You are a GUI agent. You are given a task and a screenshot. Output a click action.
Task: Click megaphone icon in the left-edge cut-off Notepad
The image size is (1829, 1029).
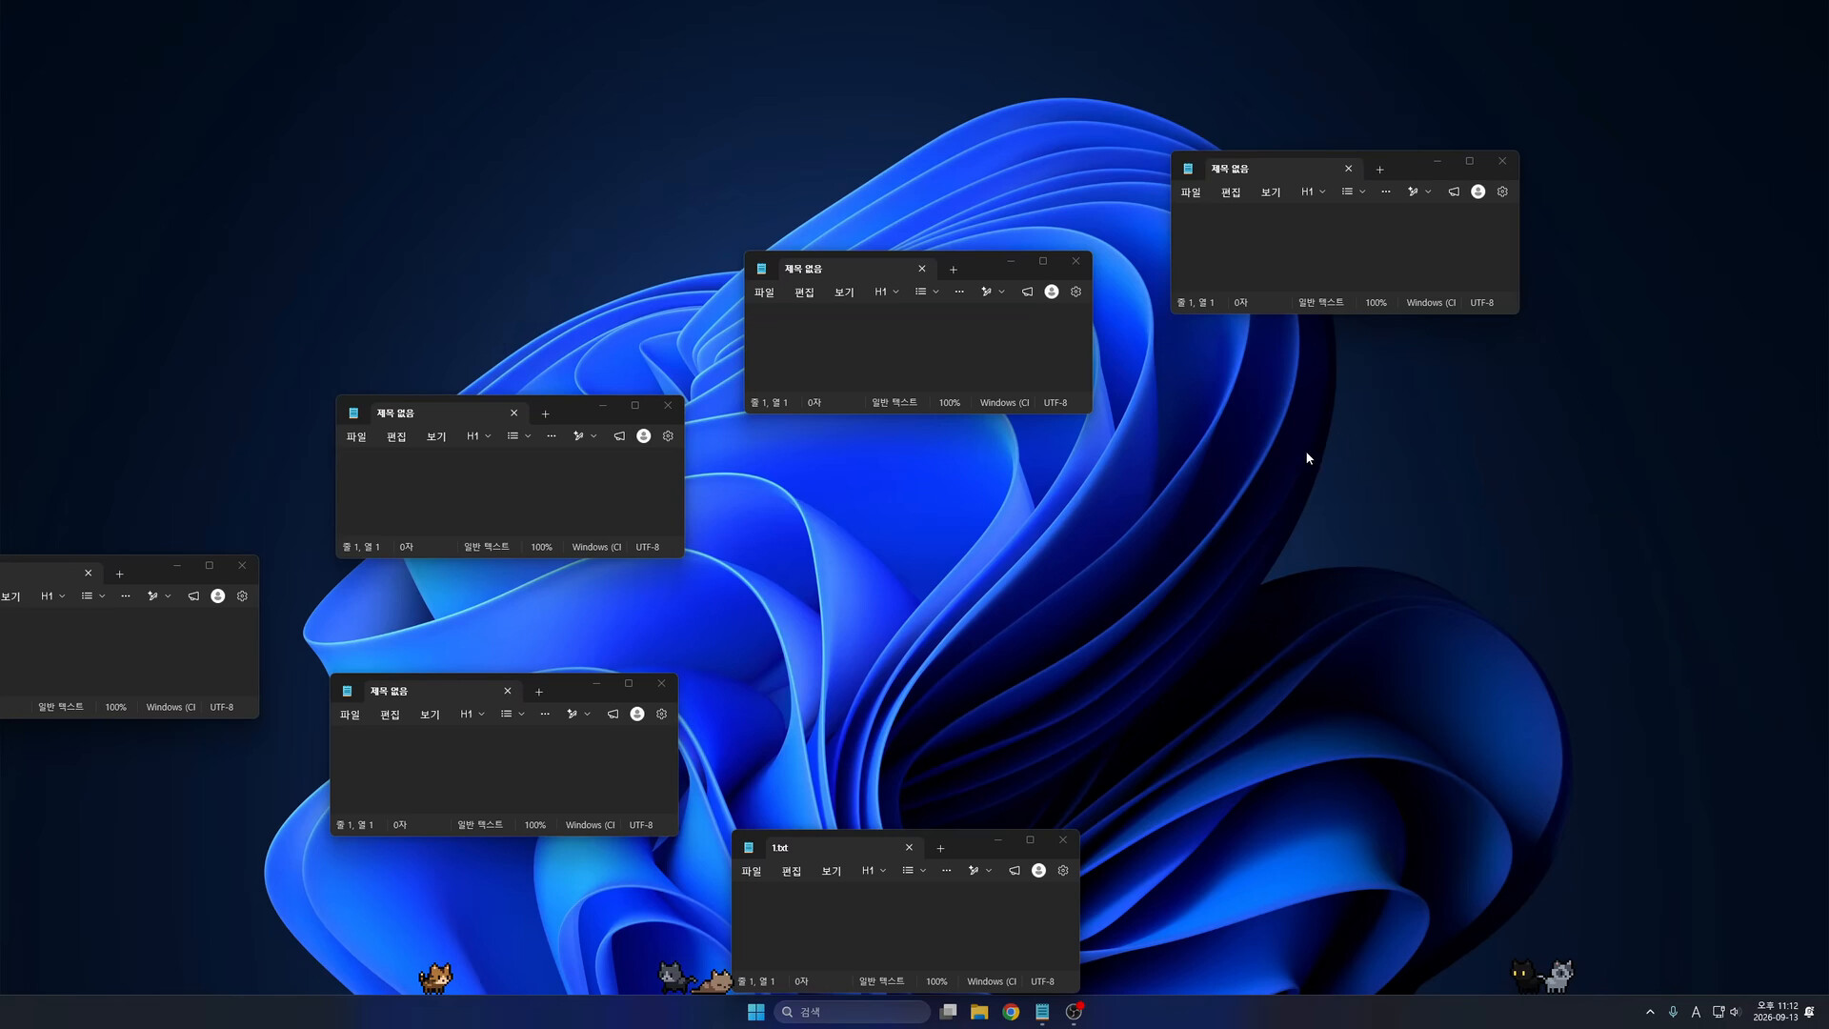pyautogui.click(x=193, y=596)
